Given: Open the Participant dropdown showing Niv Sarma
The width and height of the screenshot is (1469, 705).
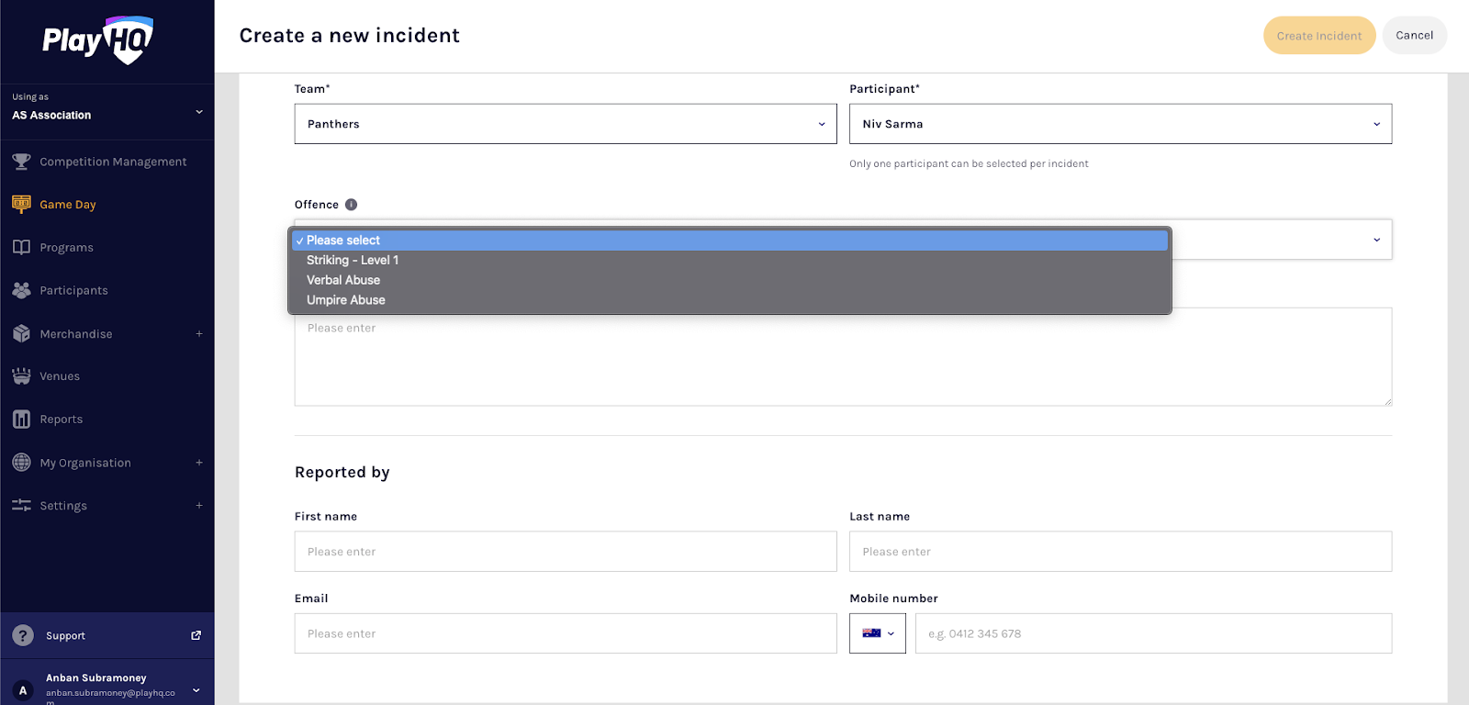Looking at the screenshot, I should click(1119, 124).
